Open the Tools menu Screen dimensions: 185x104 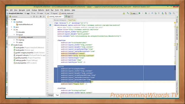tap(57, 10)
